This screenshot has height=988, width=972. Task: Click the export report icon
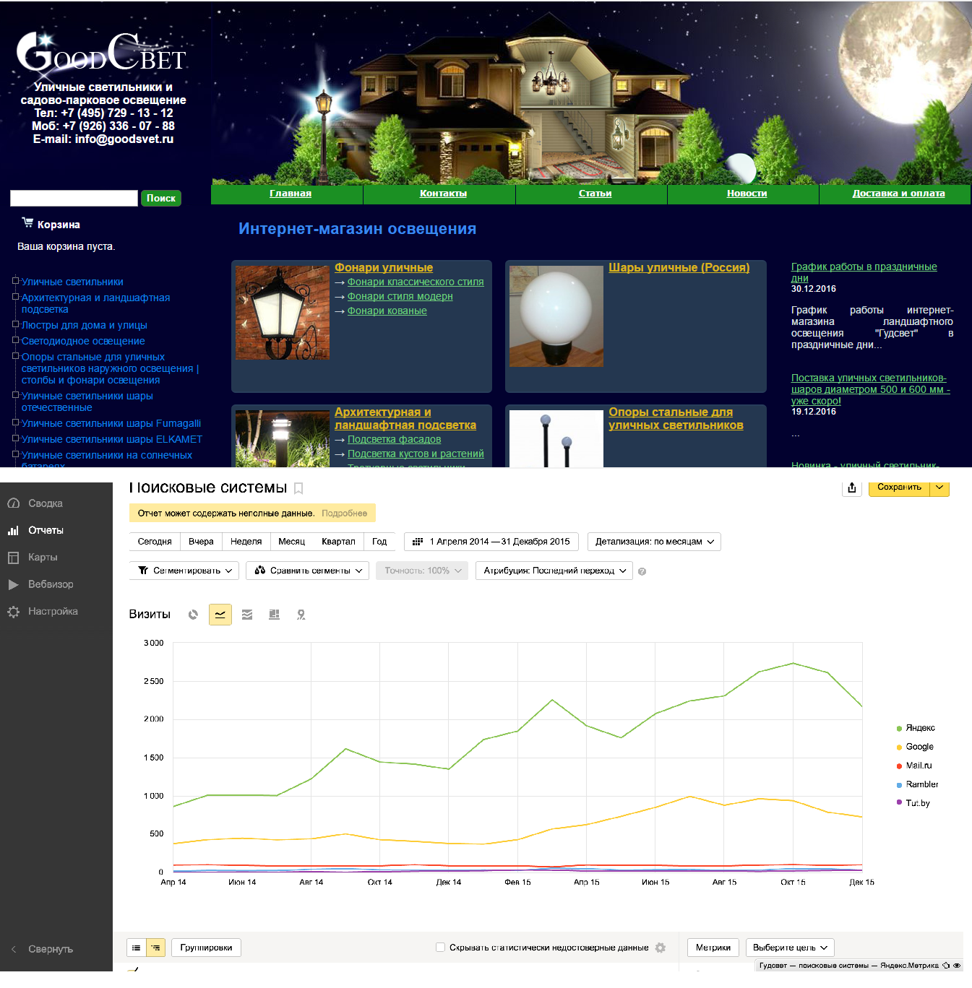[x=852, y=487]
